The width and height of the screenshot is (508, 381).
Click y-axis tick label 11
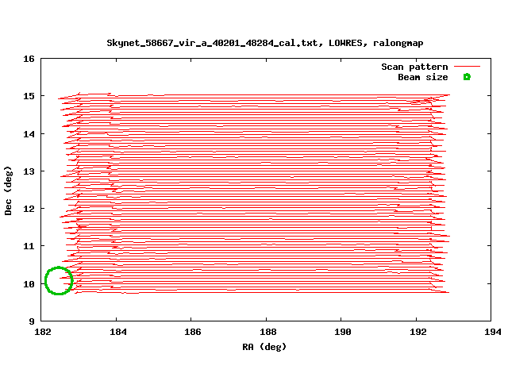pyautogui.click(x=29, y=246)
